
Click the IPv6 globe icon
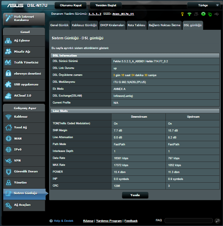[x=8, y=150]
